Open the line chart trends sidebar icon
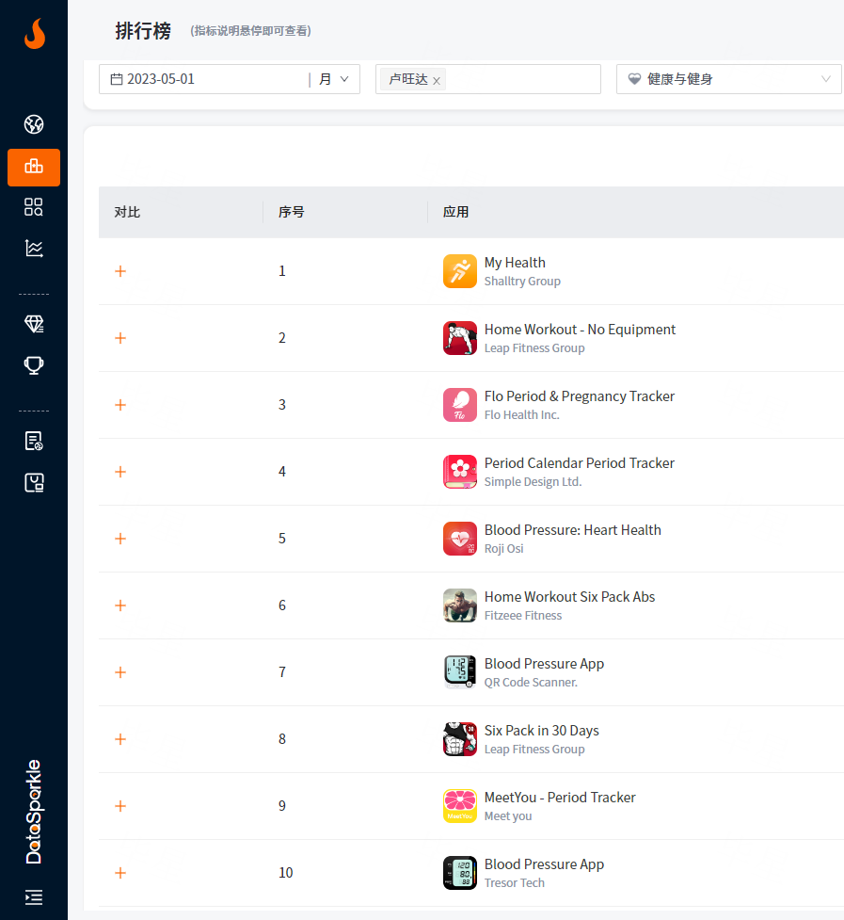This screenshot has width=844, height=920. (x=34, y=249)
